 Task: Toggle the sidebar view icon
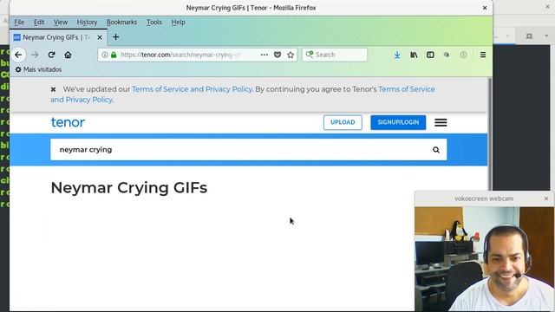click(x=430, y=55)
